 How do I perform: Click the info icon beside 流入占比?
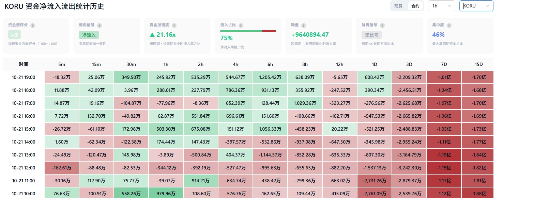click(241, 26)
